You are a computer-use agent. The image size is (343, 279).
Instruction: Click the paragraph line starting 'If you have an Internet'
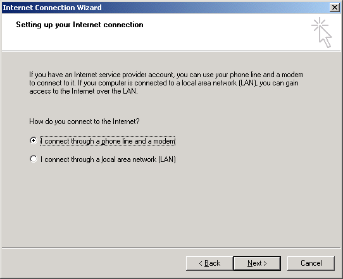tap(166, 75)
